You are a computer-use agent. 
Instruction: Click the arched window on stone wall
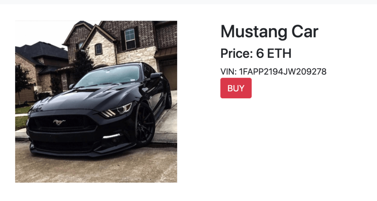(x=99, y=49)
